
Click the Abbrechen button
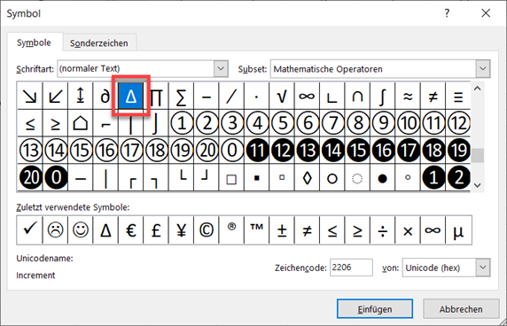click(x=461, y=309)
